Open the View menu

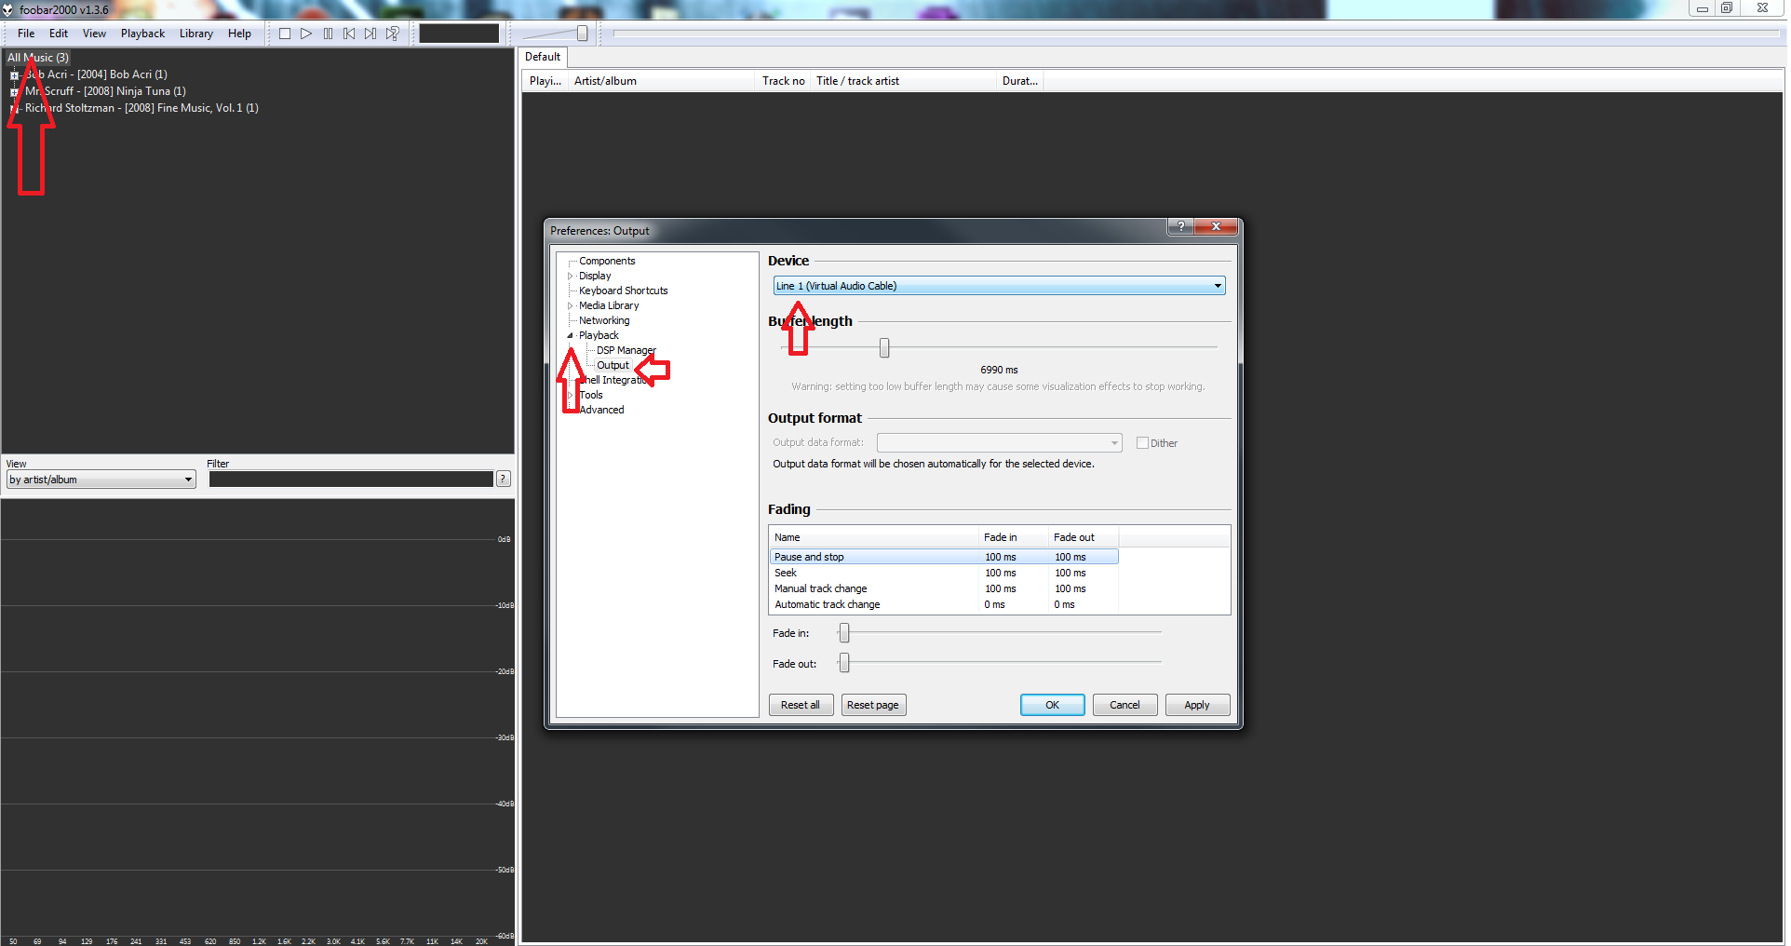94,34
